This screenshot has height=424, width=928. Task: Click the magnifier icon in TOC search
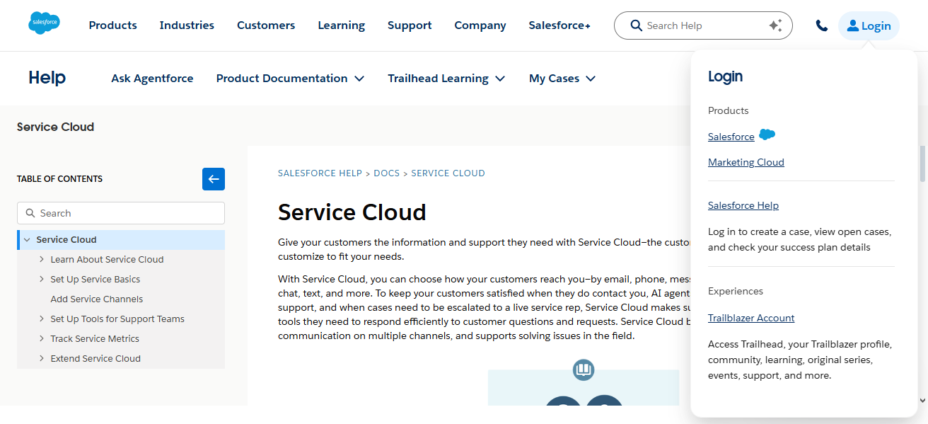[30, 213]
